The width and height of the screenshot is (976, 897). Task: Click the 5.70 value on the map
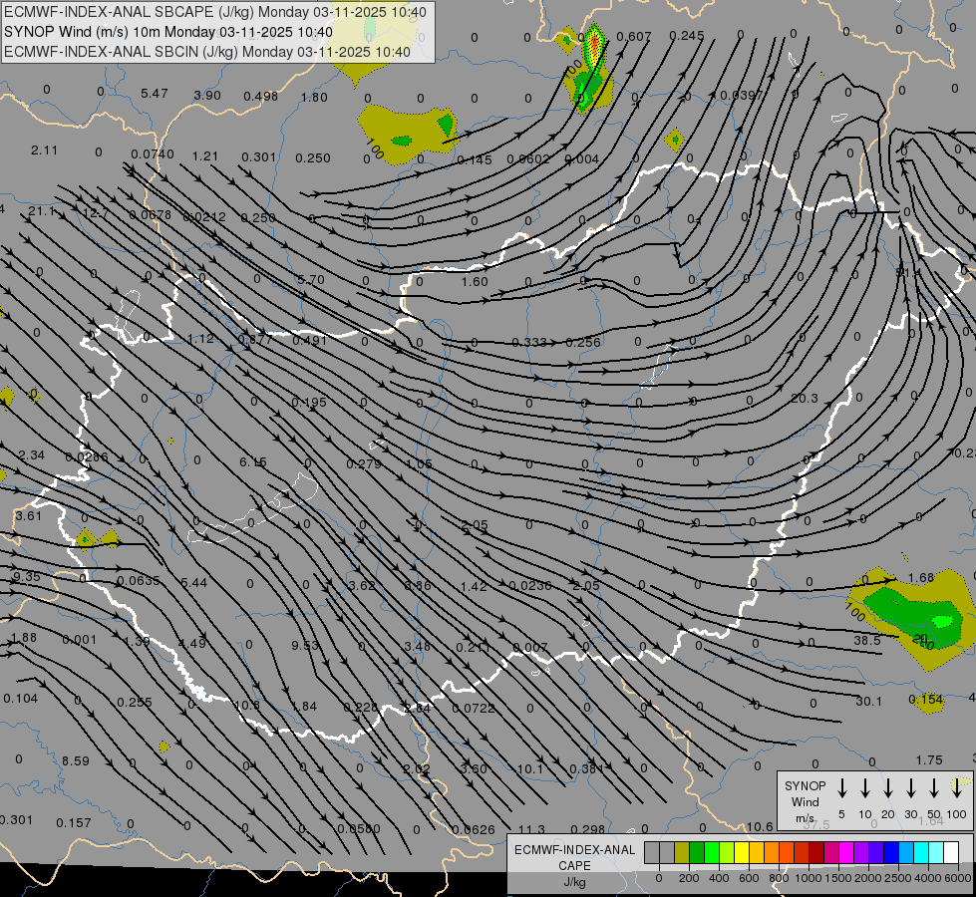coord(311,279)
